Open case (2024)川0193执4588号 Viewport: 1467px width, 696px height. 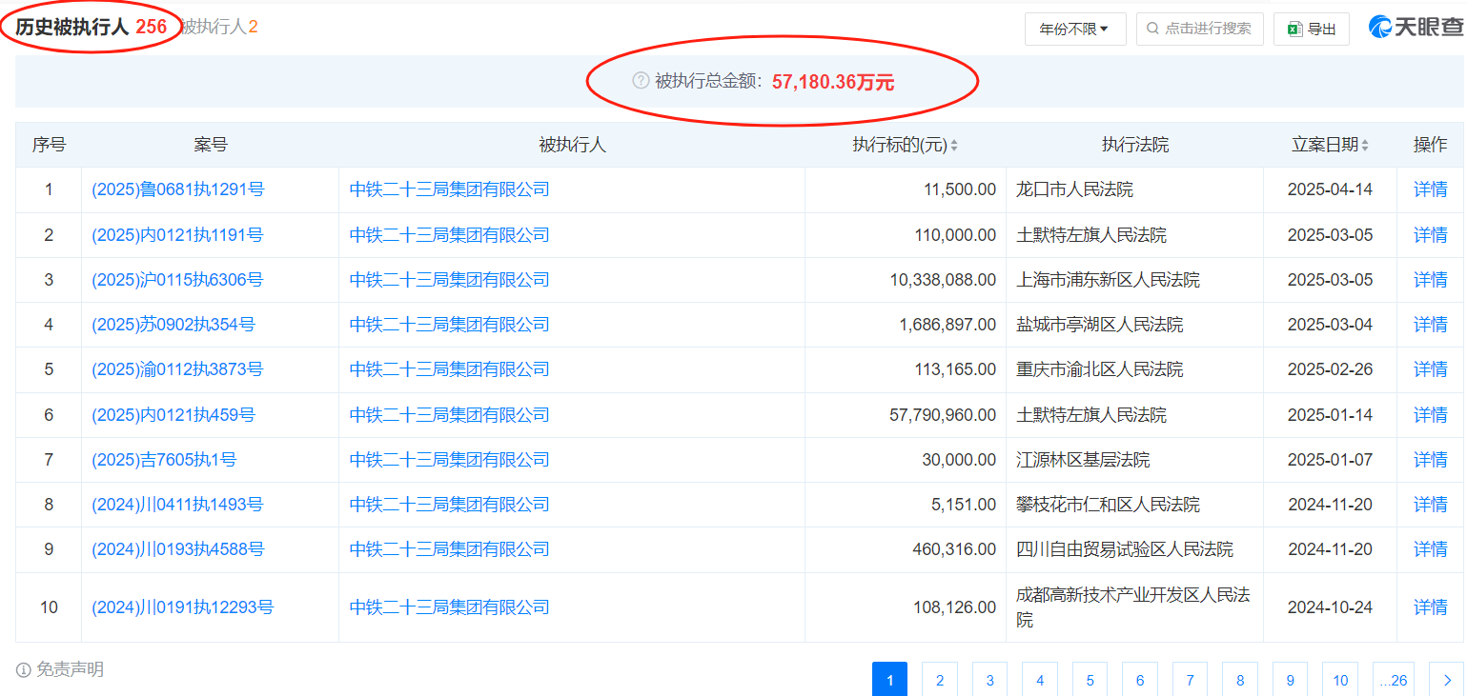coord(178,548)
